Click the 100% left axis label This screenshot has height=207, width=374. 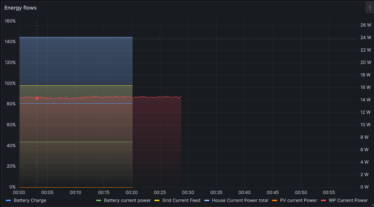(x=10, y=84)
